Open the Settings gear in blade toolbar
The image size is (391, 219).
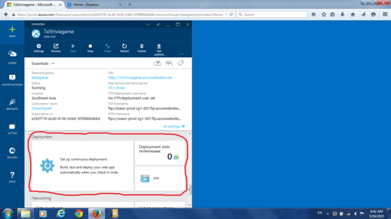(39, 48)
